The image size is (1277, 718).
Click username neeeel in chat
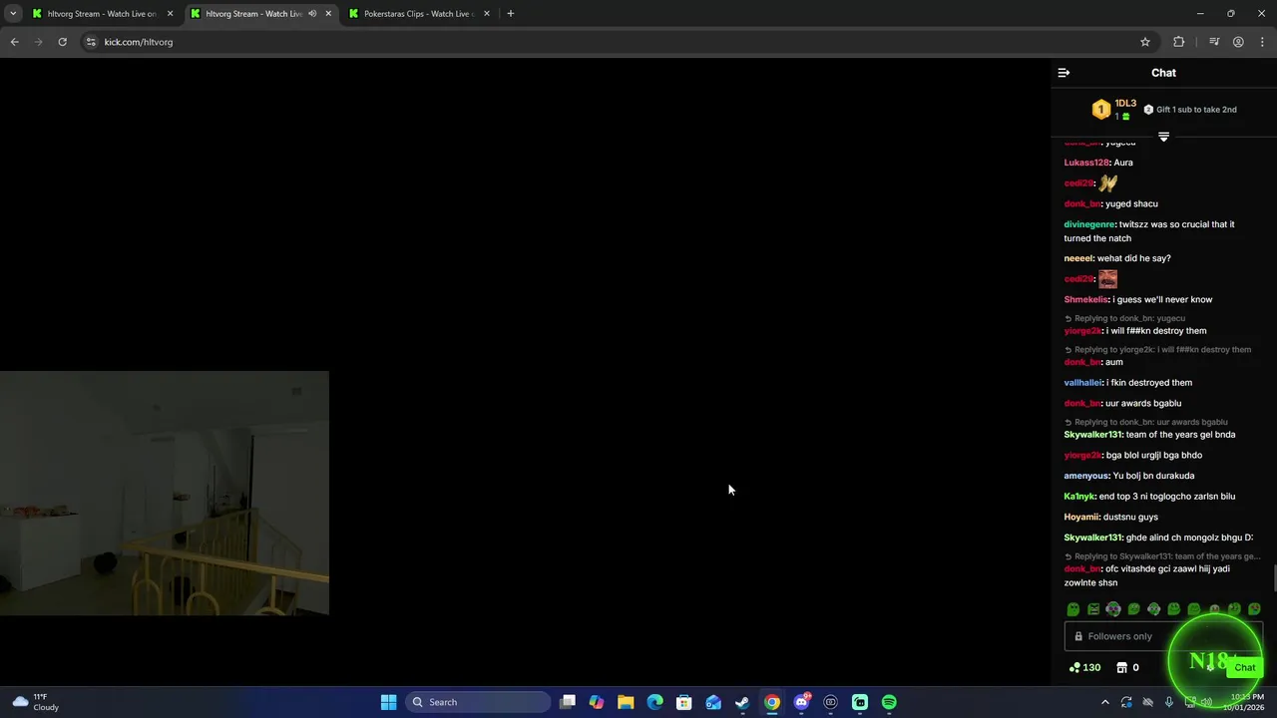pos(1078,258)
